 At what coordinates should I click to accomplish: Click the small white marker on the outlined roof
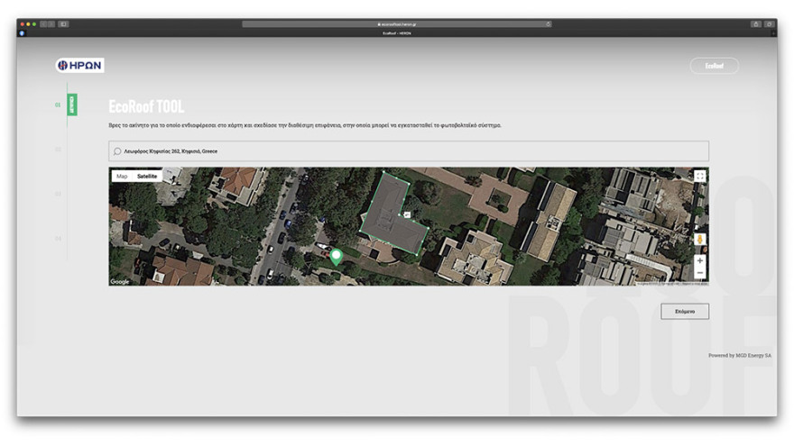coord(407,214)
